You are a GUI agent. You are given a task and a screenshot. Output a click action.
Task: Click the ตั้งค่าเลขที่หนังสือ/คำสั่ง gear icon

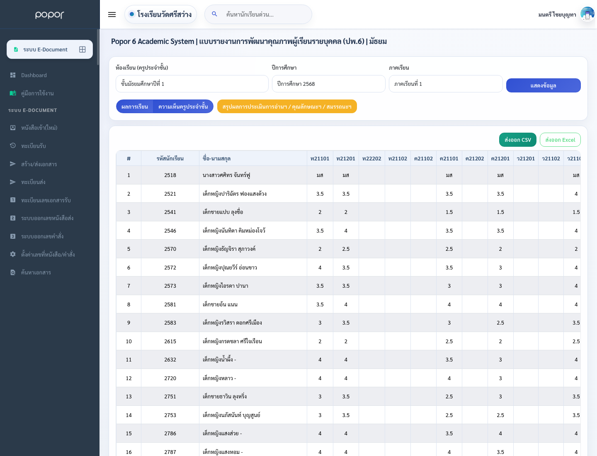click(x=13, y=254)
